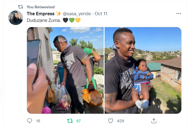This screenshot has height=127, width=188.
Task: Click the Duduzane Zuma tweet text
Action: [x=44, y=20]
